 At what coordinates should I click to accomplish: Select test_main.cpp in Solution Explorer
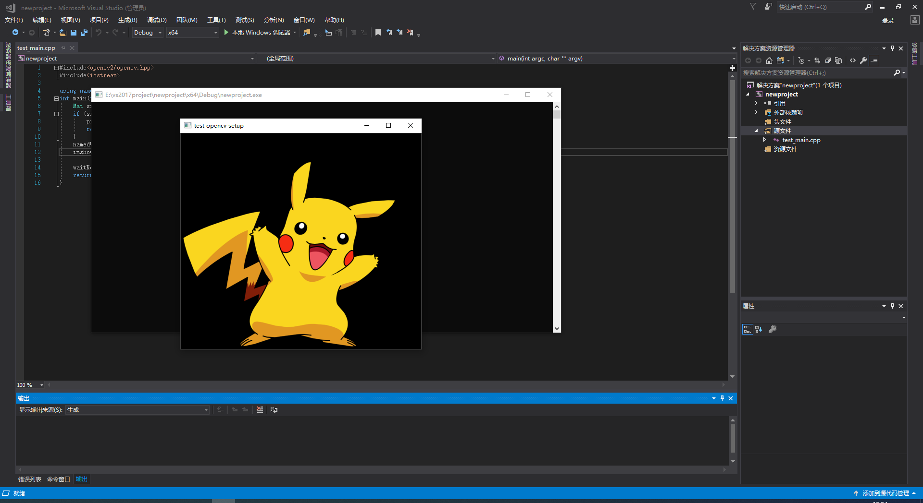pos(801,140)
